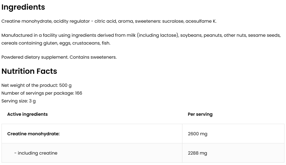Click the 'Active ingredients' column header
Screen dimensions: 286x165
[27, 114]
